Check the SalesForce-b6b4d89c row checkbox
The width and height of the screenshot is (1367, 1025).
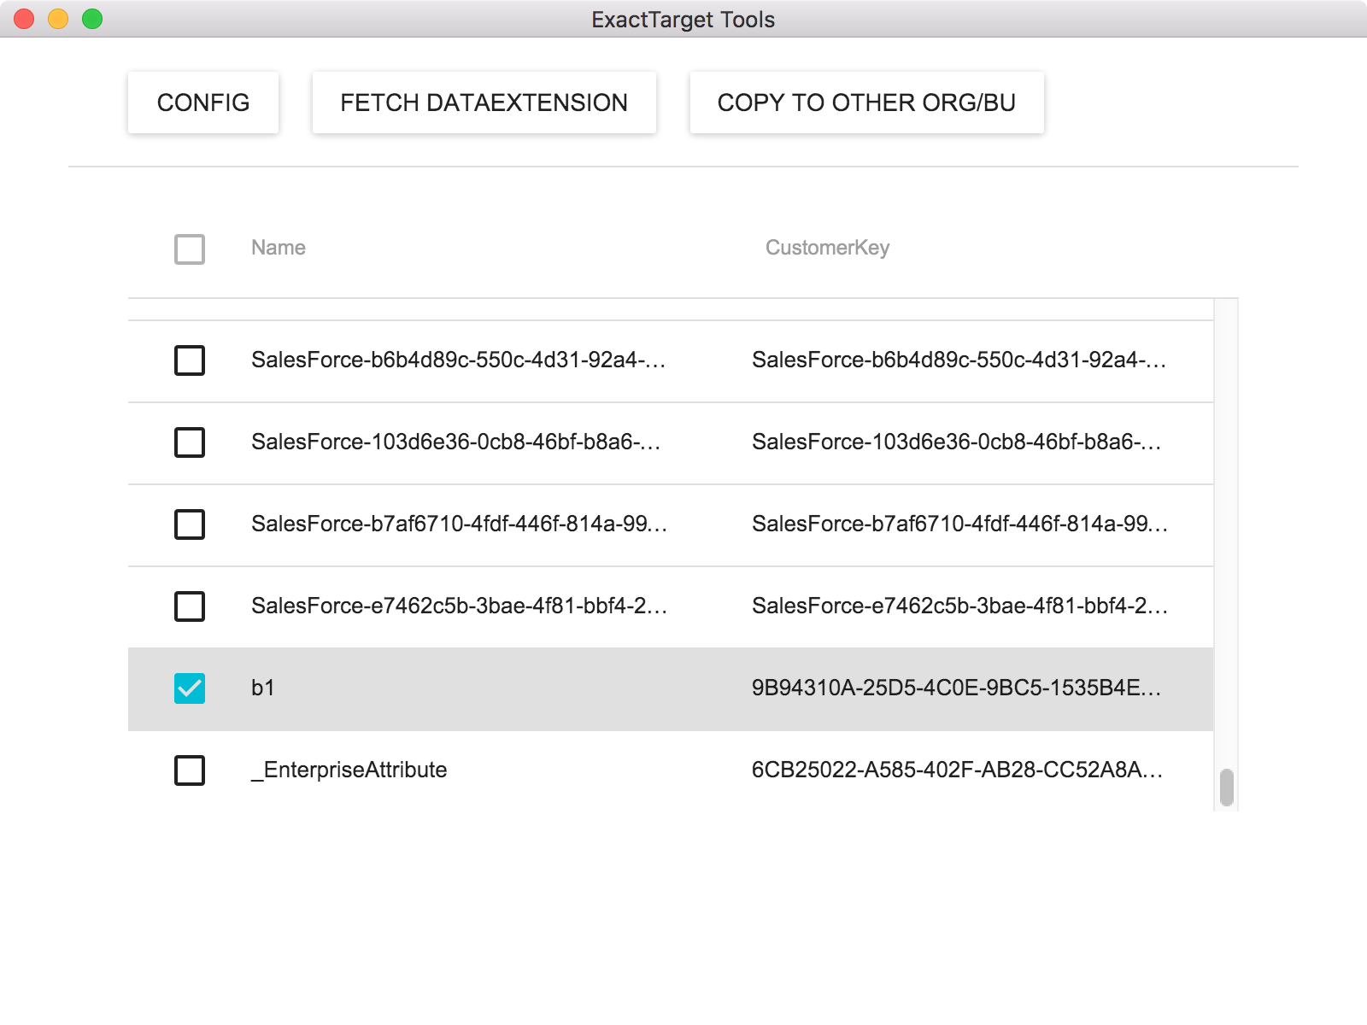click(x=190, y=360)
